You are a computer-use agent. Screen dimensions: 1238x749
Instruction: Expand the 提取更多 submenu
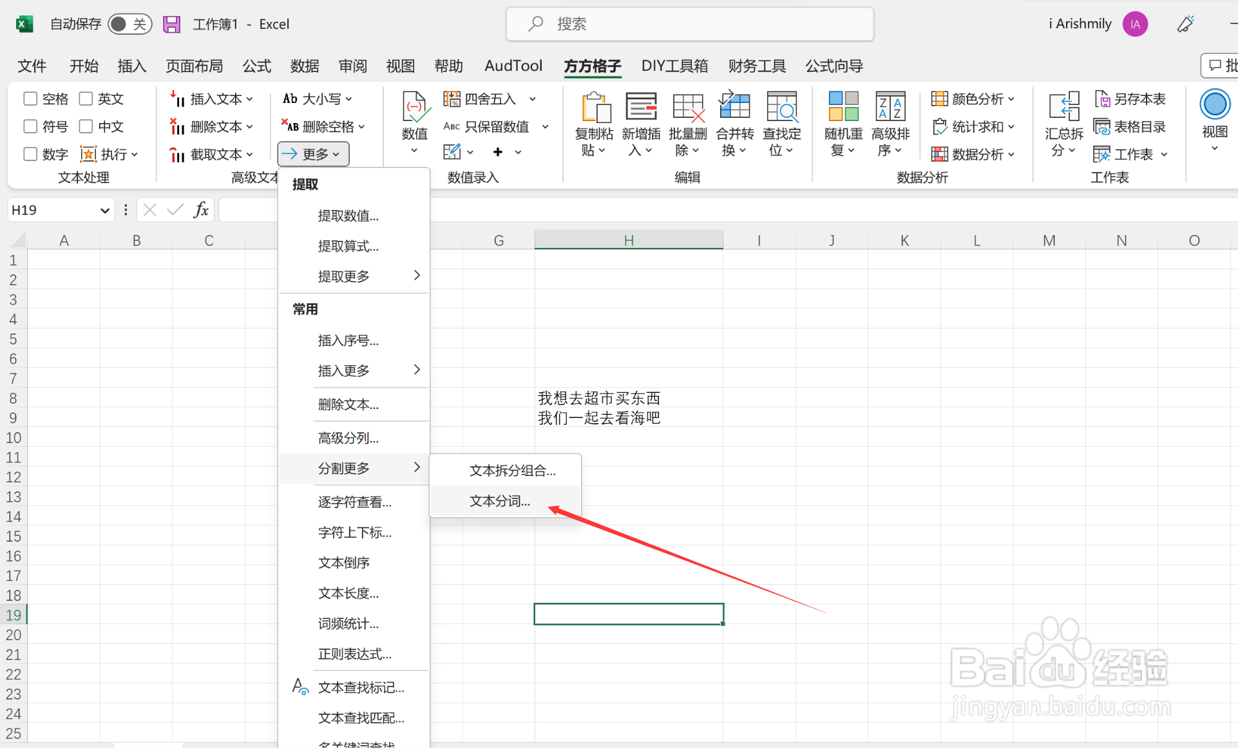tap(355, 276)
